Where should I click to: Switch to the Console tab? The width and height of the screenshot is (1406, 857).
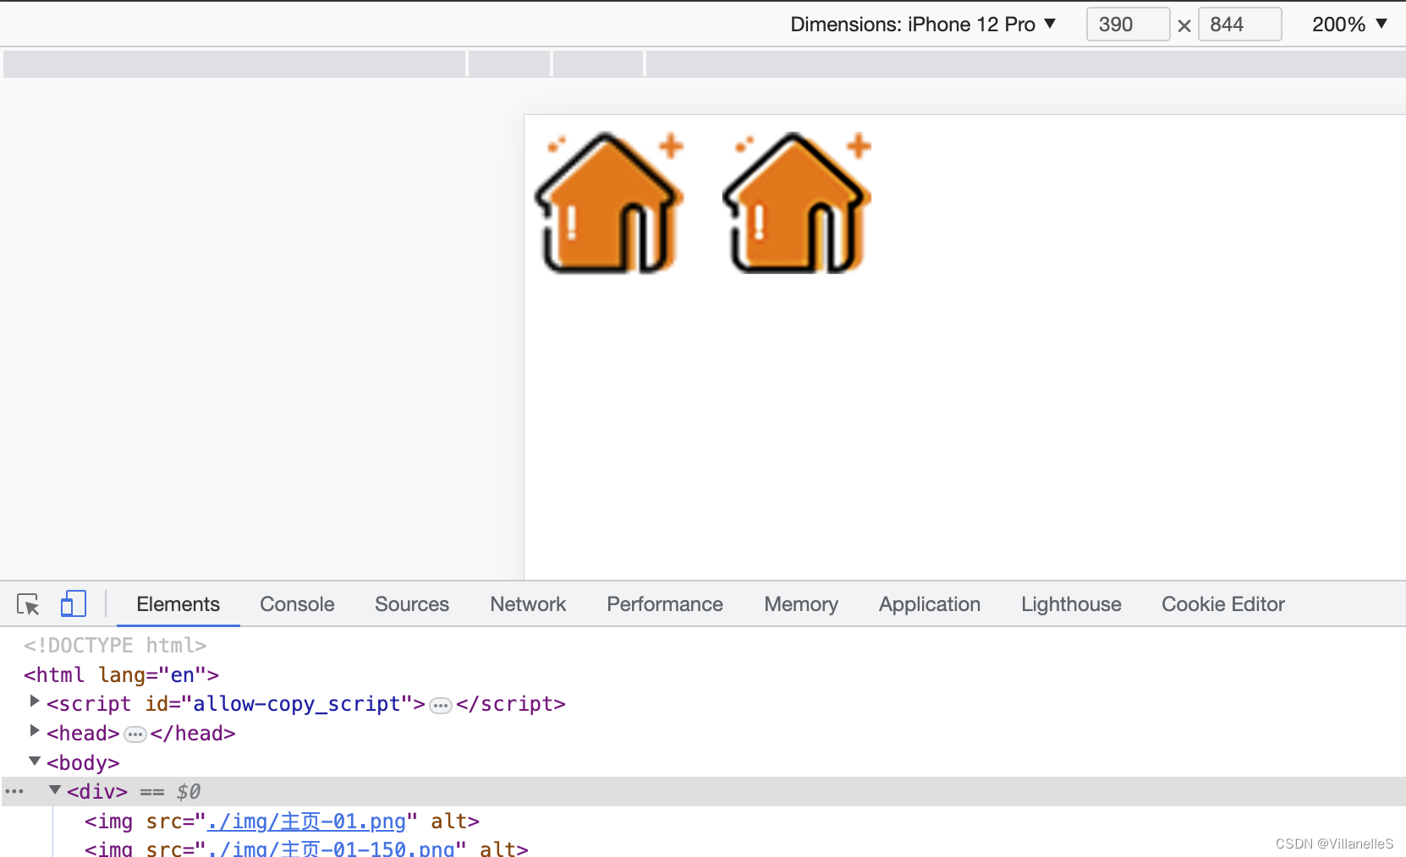297,604
